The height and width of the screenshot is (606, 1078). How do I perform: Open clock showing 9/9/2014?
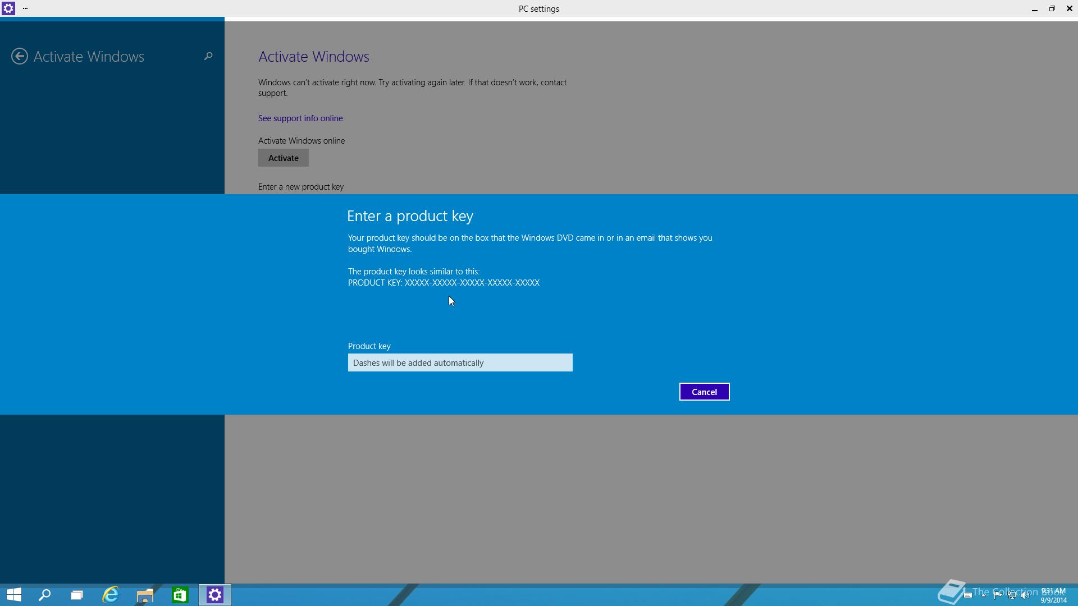click(x=1053, y=596)
